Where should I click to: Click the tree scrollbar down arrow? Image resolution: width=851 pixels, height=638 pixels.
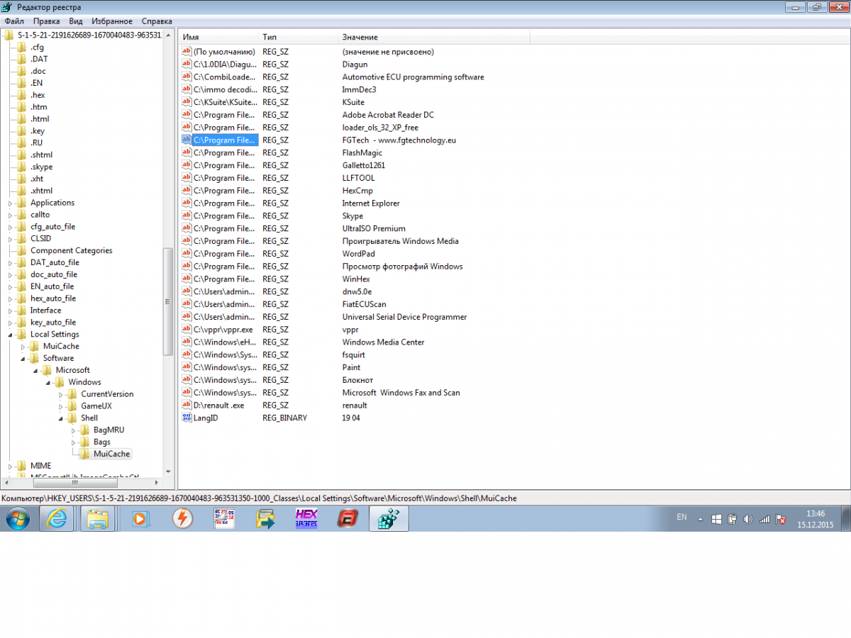tap(168, 471)
